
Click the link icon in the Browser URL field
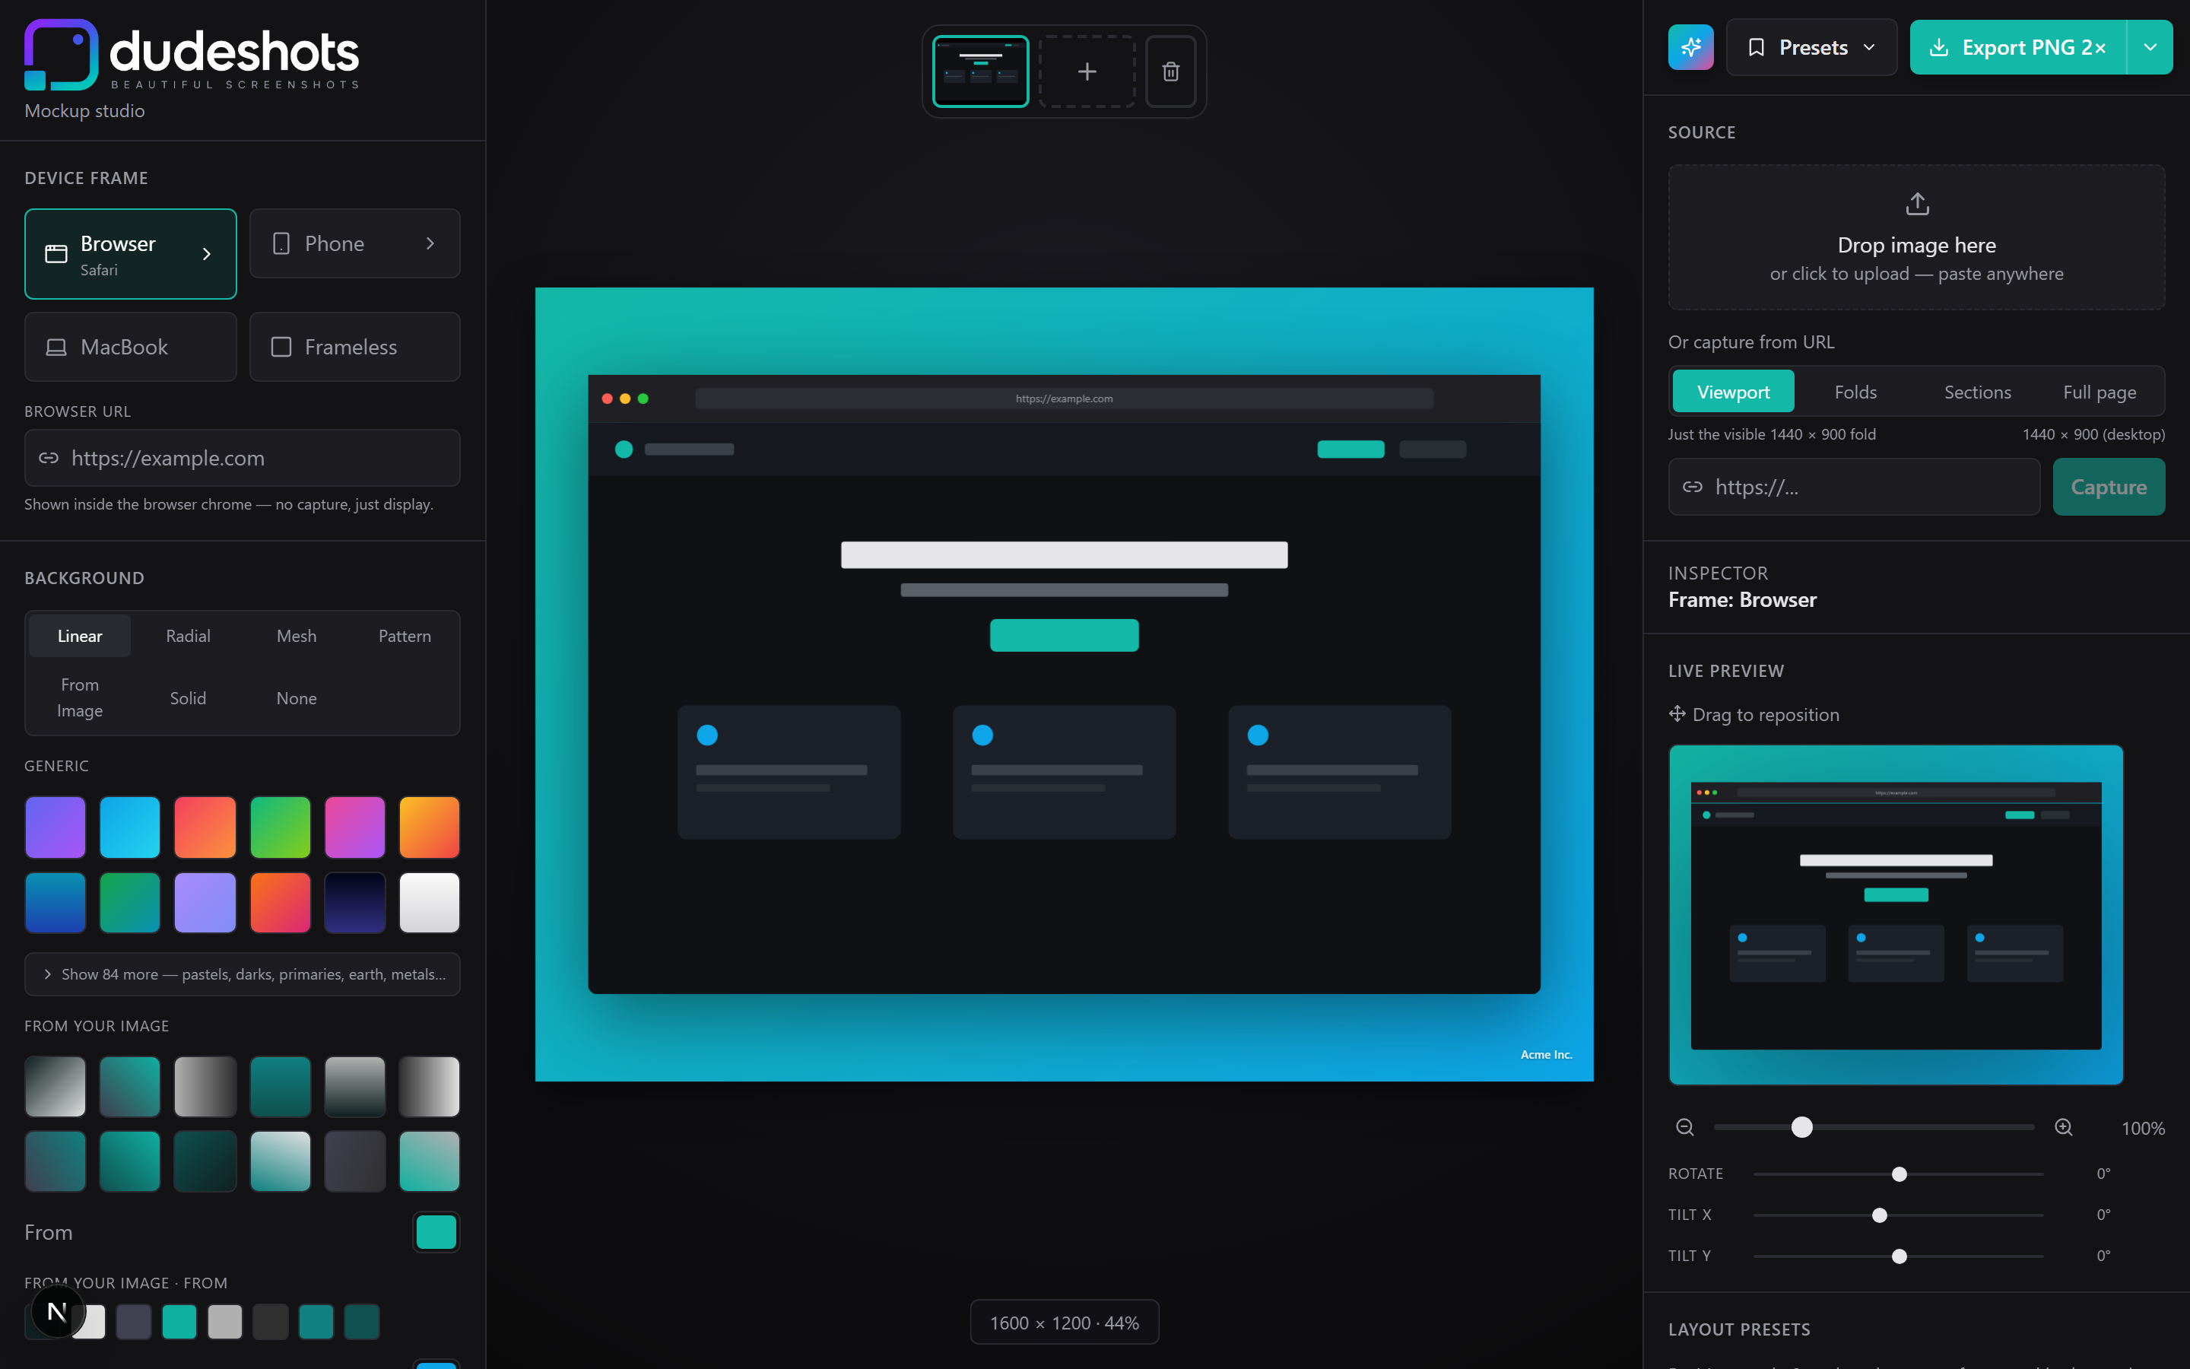[49, 458]
